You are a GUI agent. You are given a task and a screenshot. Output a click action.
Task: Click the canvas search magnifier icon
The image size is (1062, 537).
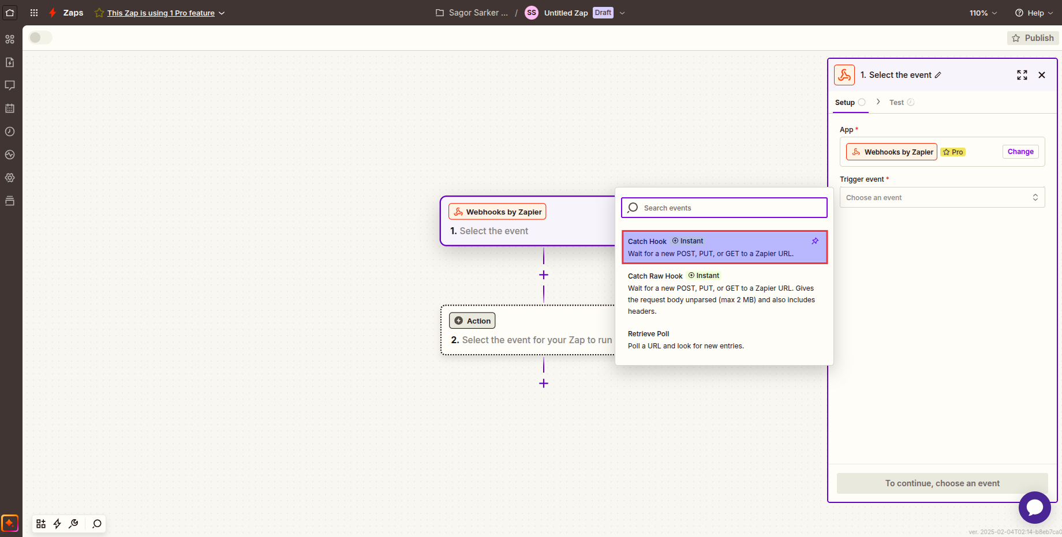[x=97, y=524]
